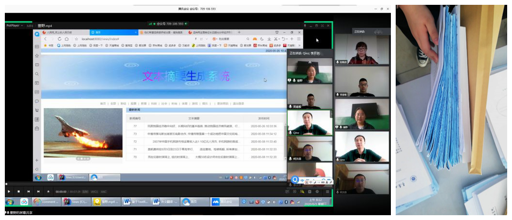Click the browser back arrow
Viewport: 512px width, 220px height.
pos(45,39)
